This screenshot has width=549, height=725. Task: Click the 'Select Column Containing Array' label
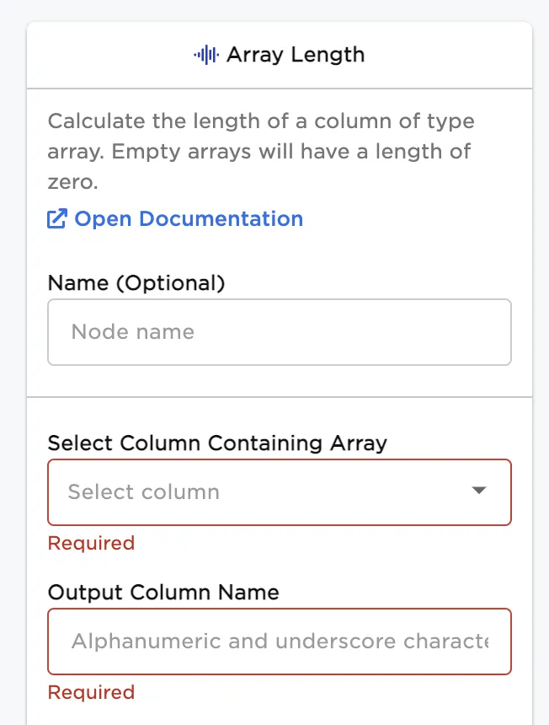pyautogui.click(x=217, y=443)
